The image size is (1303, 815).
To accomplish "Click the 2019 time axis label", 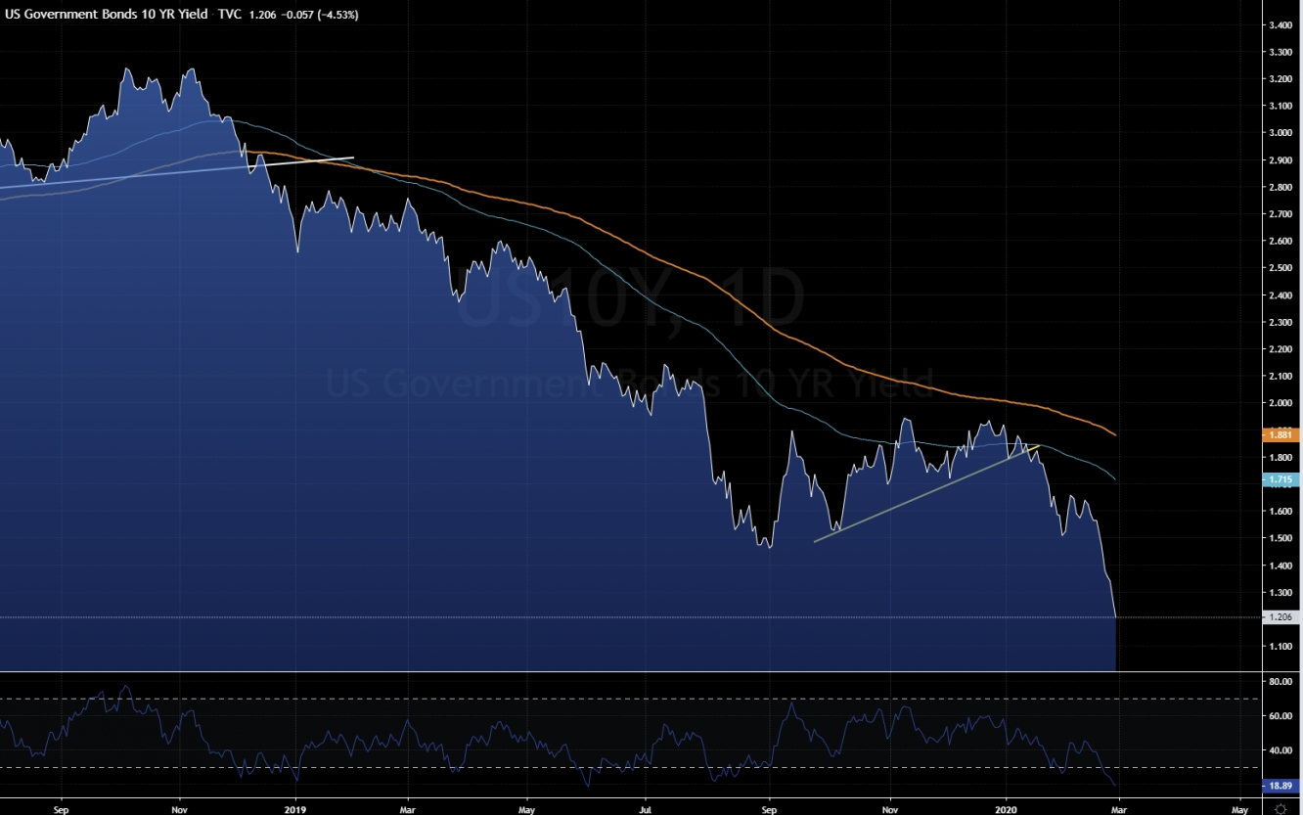I will [x=296, y=809].
